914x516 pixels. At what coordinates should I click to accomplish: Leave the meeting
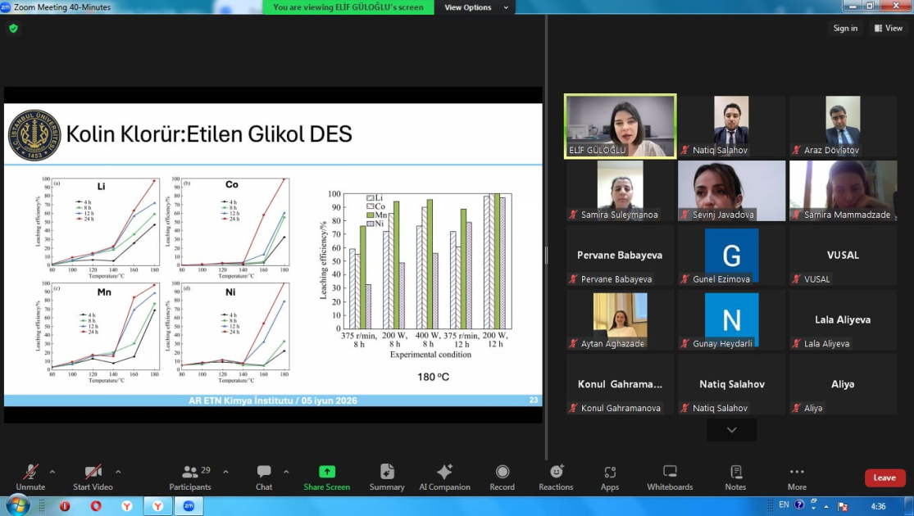coord(884,478)
